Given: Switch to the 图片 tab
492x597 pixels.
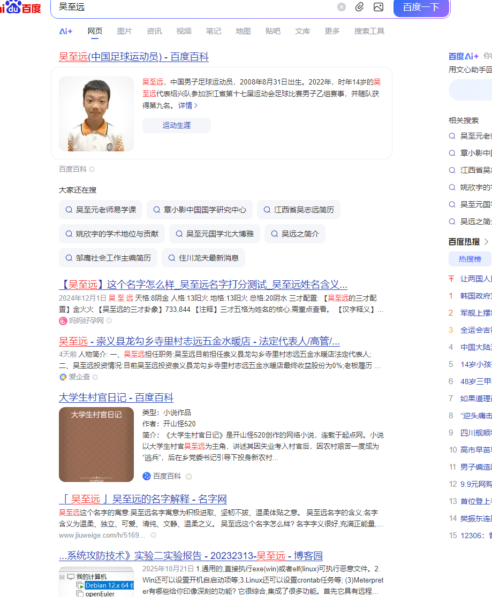Looking at the screenshot, I should (x=125, y=31).
